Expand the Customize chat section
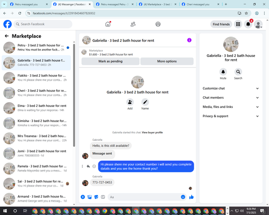This screenshot has width=269, height=215. pos(231,88)
